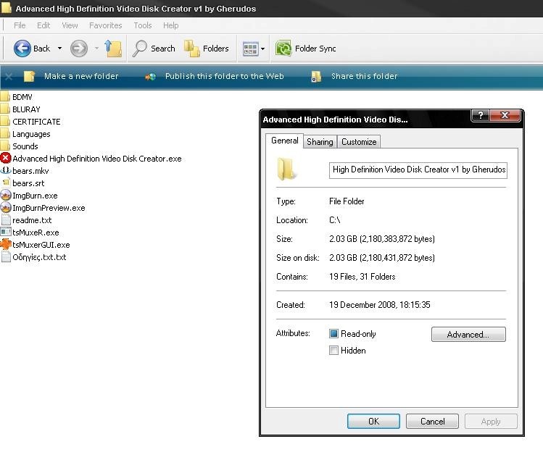Viewport: 543px width, 452px height.
Task: Click the '19 Files, 31 Folders' text
Action: coord(362,277)
